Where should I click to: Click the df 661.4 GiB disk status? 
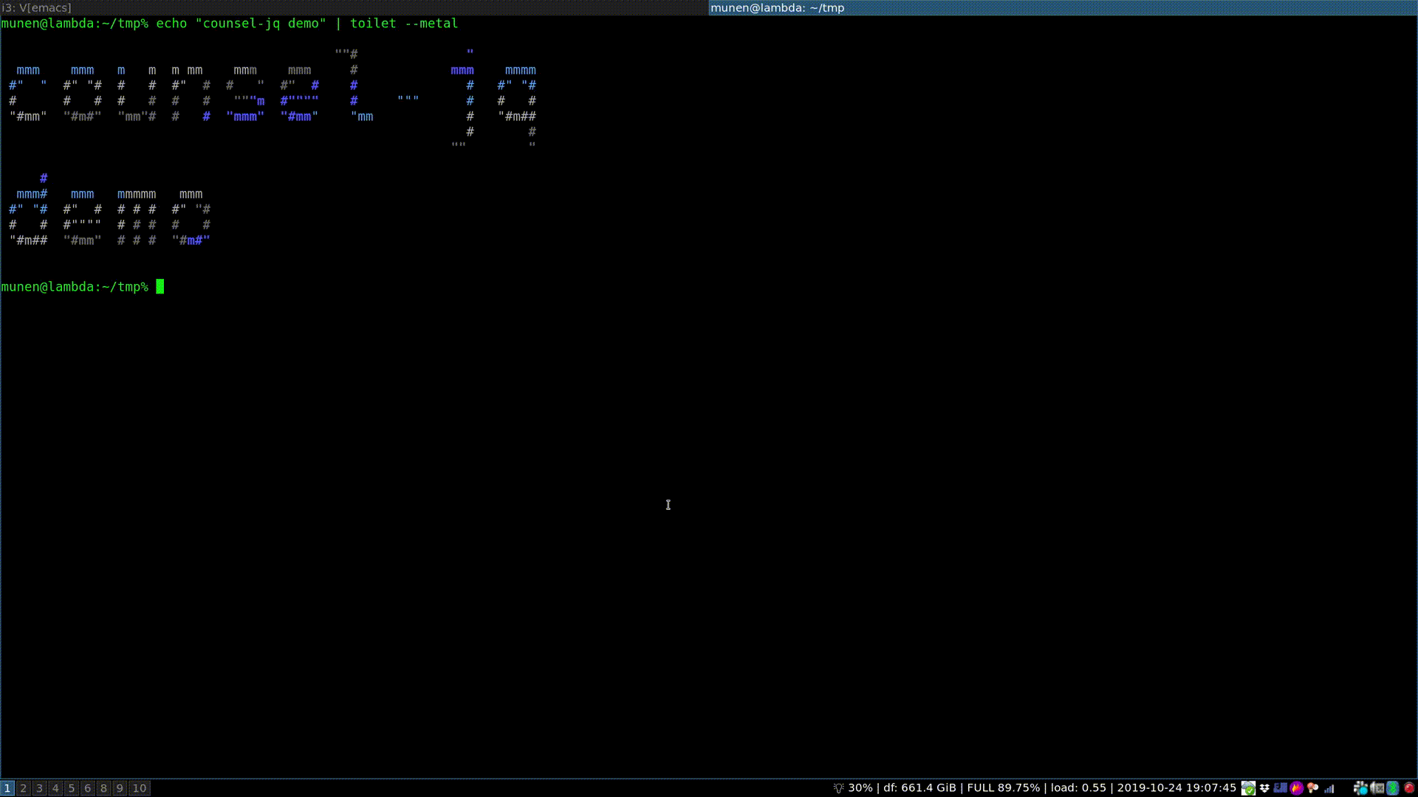(x=919, y=788)
